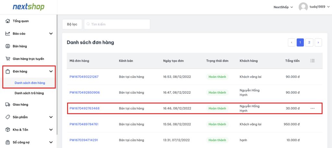Click the Báo cáo chart icon
Screen dimensions: 332x148
point(8,33)
